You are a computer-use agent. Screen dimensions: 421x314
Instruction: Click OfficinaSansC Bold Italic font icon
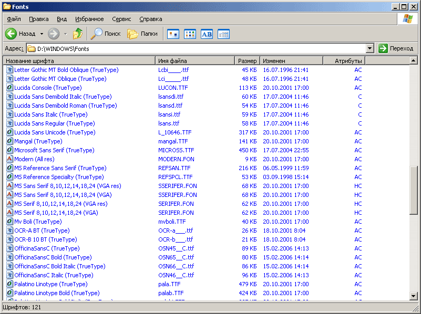9,266
